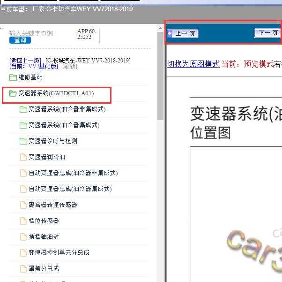Click the 变速器控制单元分总成 document icon
This screenshot has height=282, width=282.
coord(23,252)
